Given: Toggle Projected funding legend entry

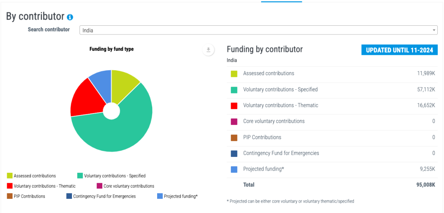Looking at the screenshot, I should click(177, 196).
